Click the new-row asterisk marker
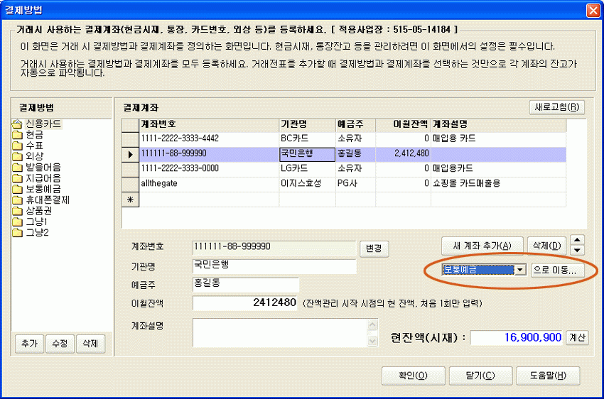604x399 pixels. click(130, 199)
